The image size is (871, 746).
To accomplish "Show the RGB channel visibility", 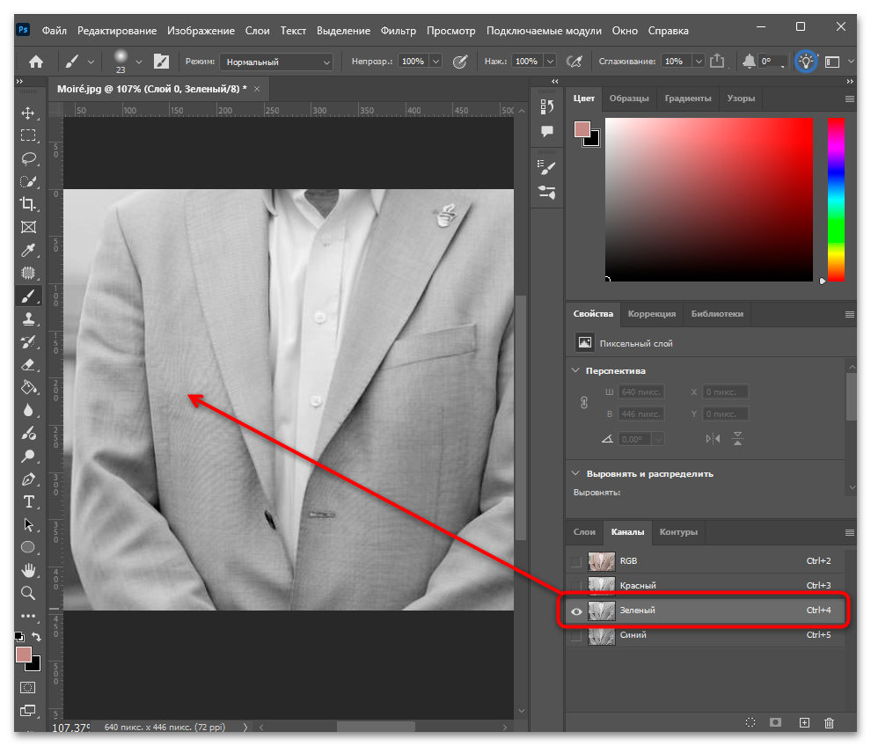I will (576, 561).
